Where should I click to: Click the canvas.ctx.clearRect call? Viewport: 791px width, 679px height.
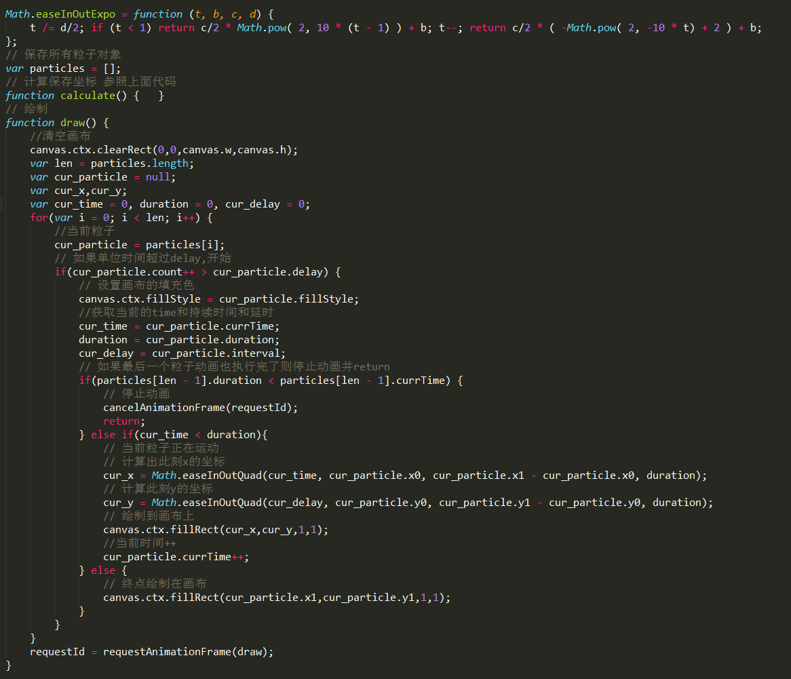[x=163, y=150]
